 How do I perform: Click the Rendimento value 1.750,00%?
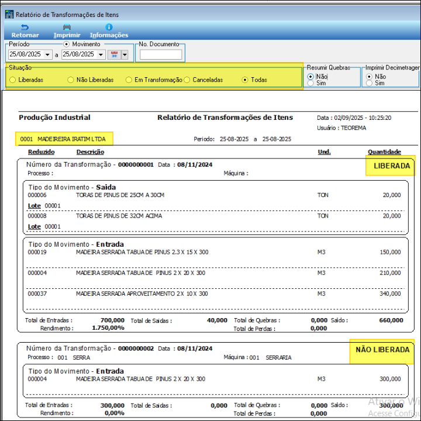pos(108,328)
